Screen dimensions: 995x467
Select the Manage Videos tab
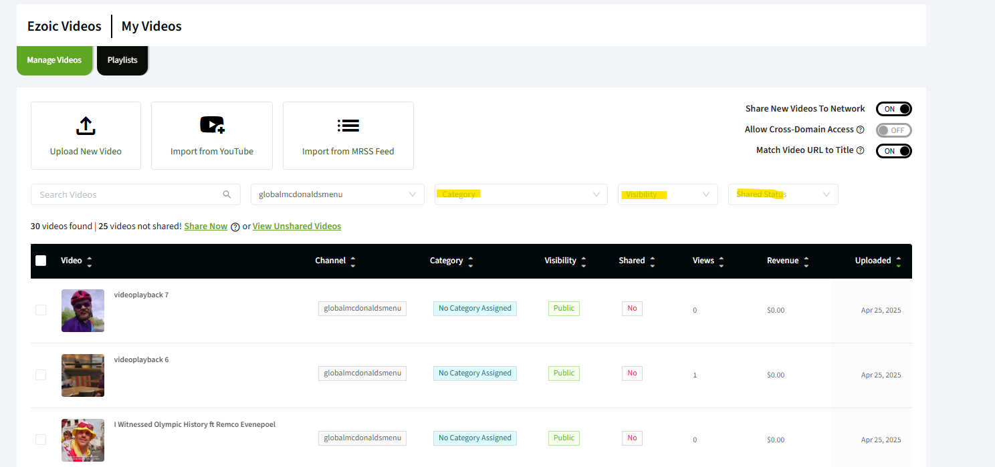pyautogui.click(x=54, y=60)
